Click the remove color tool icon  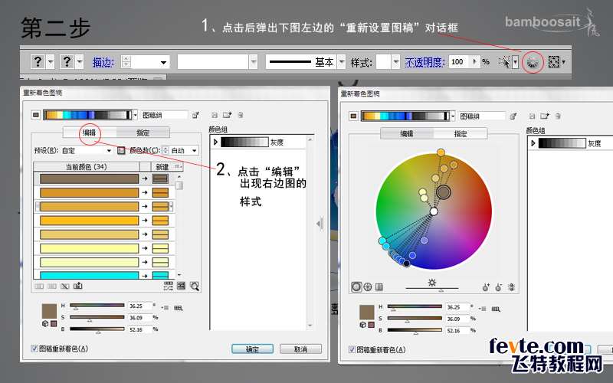[x=499, y=287]
